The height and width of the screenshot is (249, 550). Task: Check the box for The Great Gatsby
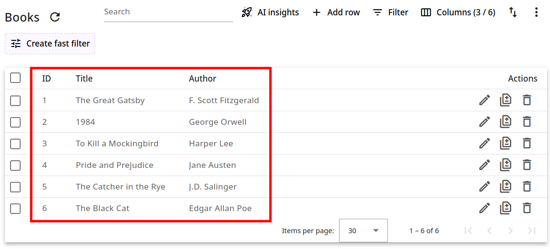(x=15, y=100)
